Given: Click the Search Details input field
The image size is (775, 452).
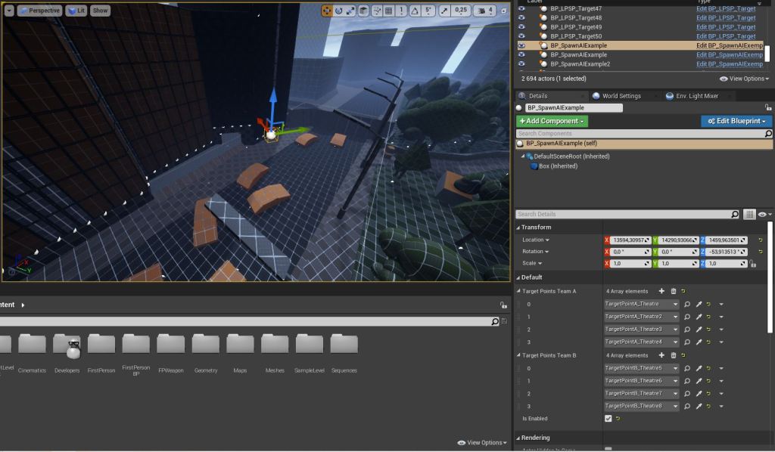Looking at the screenshot, I should (x=622, y=214).
